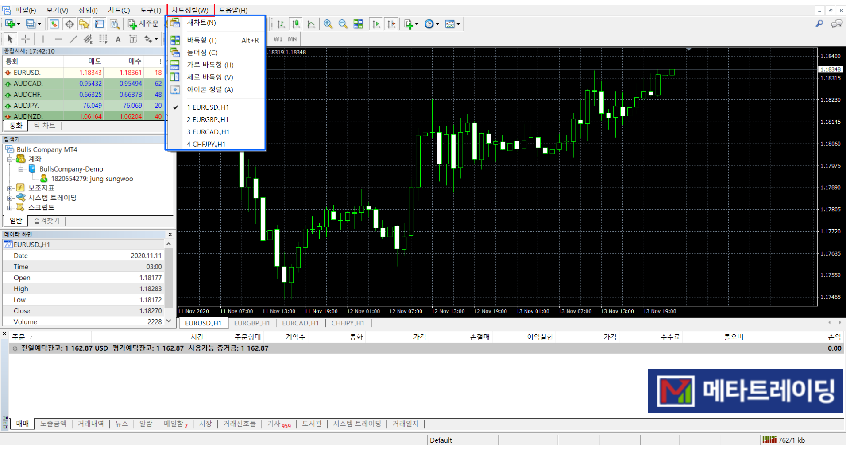The height and width of the screenshot is (451, 850).
Task: Select checked EURUSD.,H1 window in menu
Action: [208, 107]
